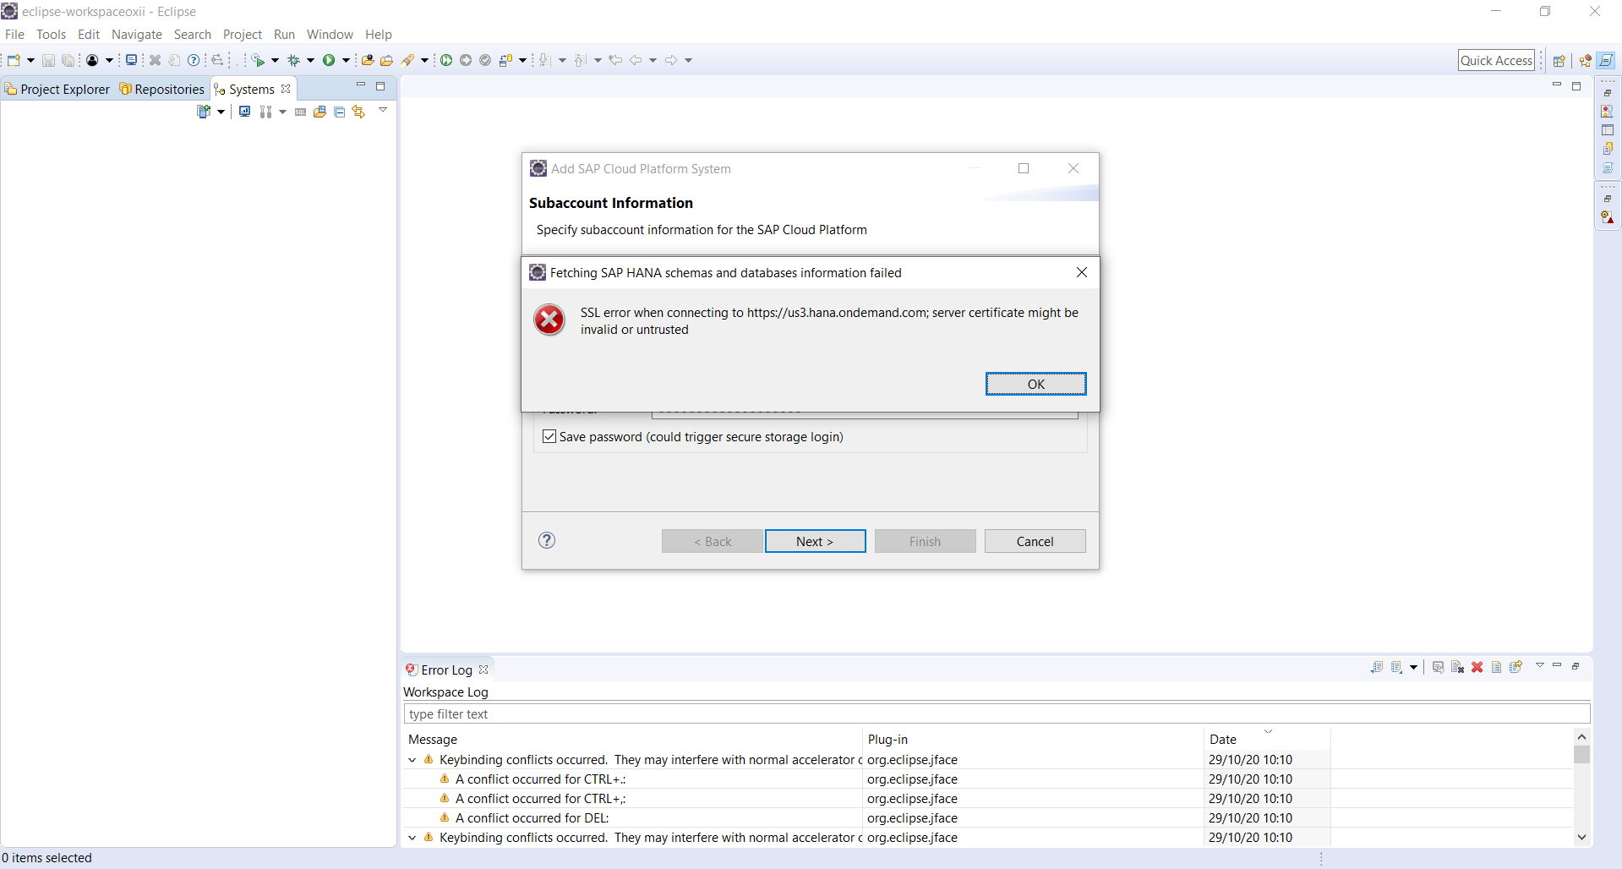Click the Restore Log icon in the Error Log toolbar
Screen dimensions: 1622x869
click(1516, 667)
